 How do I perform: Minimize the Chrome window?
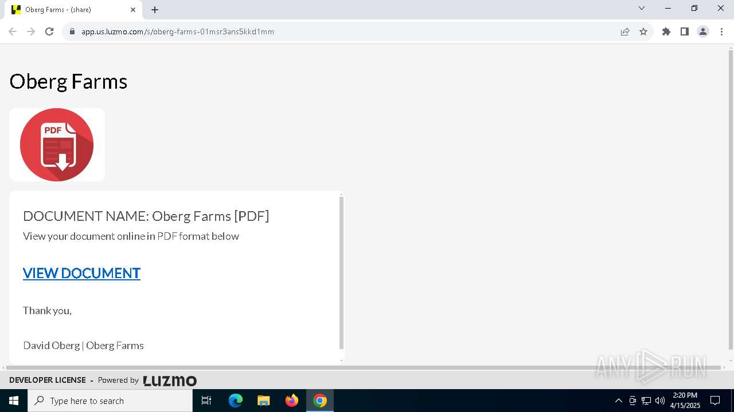coord(668,9)
